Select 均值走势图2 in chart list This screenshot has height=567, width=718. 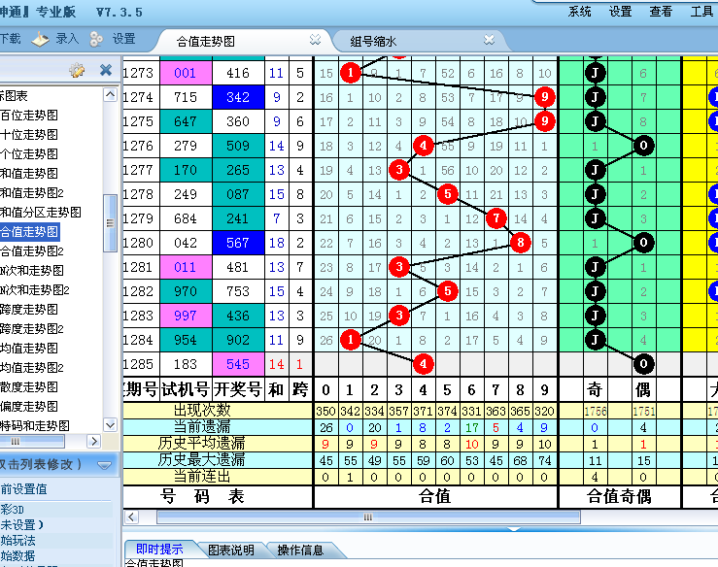tap(32, 367)
